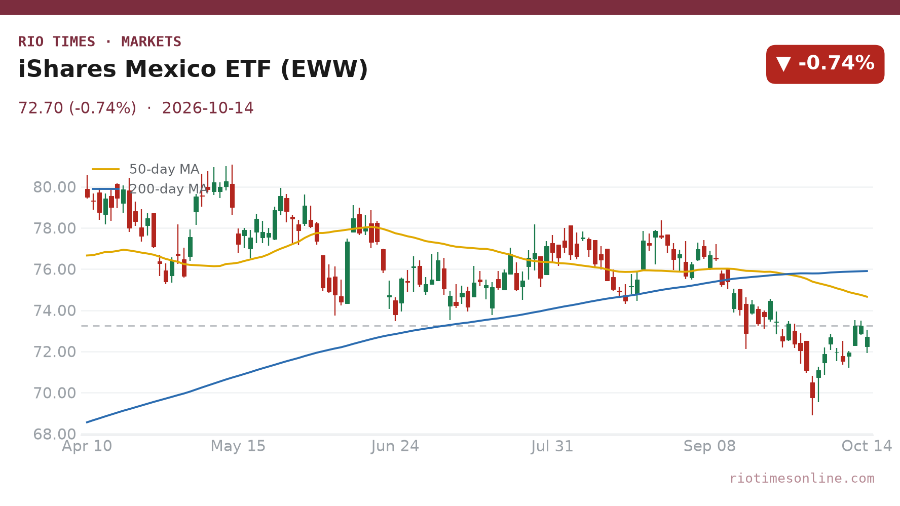Click the blue 200-day MA legend line
This screenshot has width=900, height=506.
coord(106,189)
